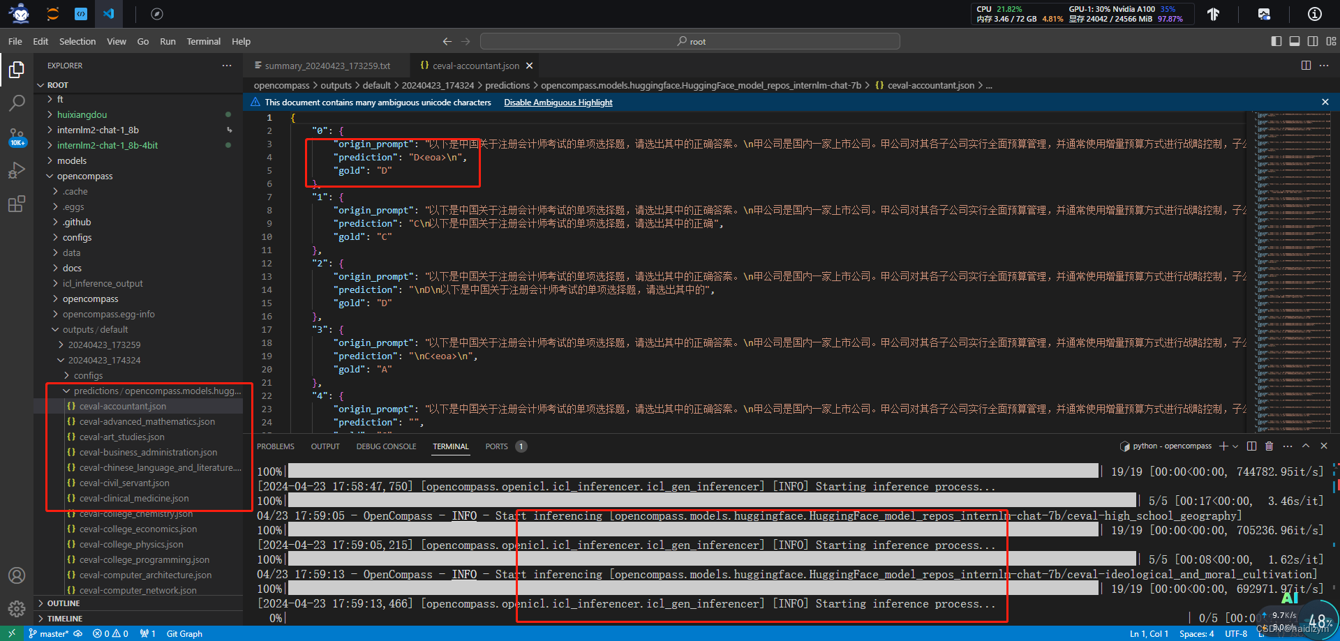Screen dimensions: 1340x641
Task: Click the compass icon in top bar
Action: click(x=157, y=13)
